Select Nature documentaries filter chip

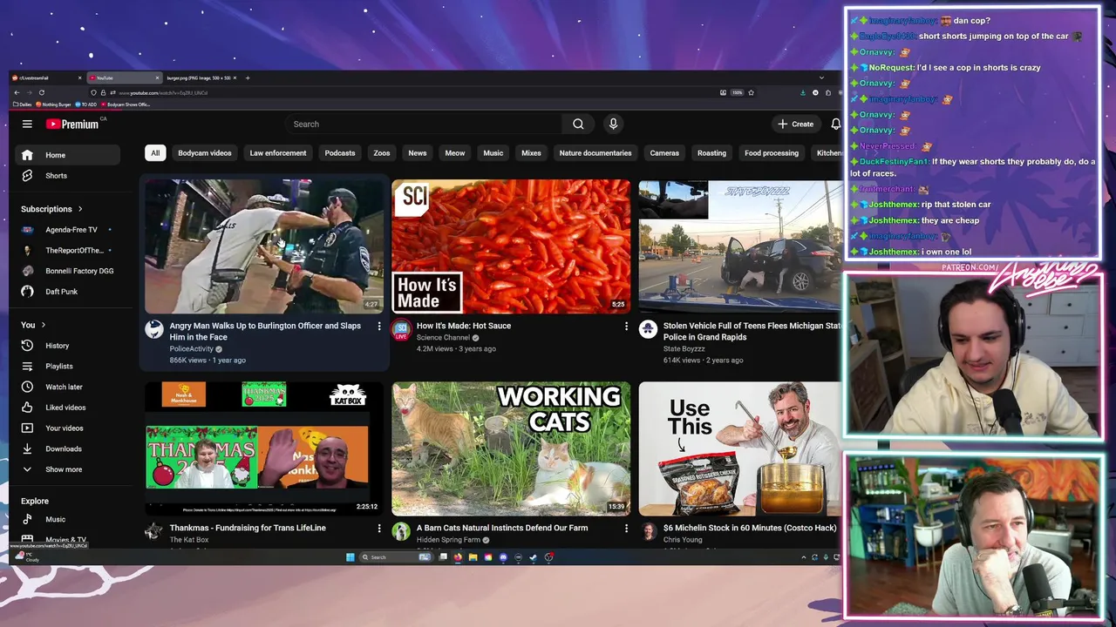pos(595,153)
